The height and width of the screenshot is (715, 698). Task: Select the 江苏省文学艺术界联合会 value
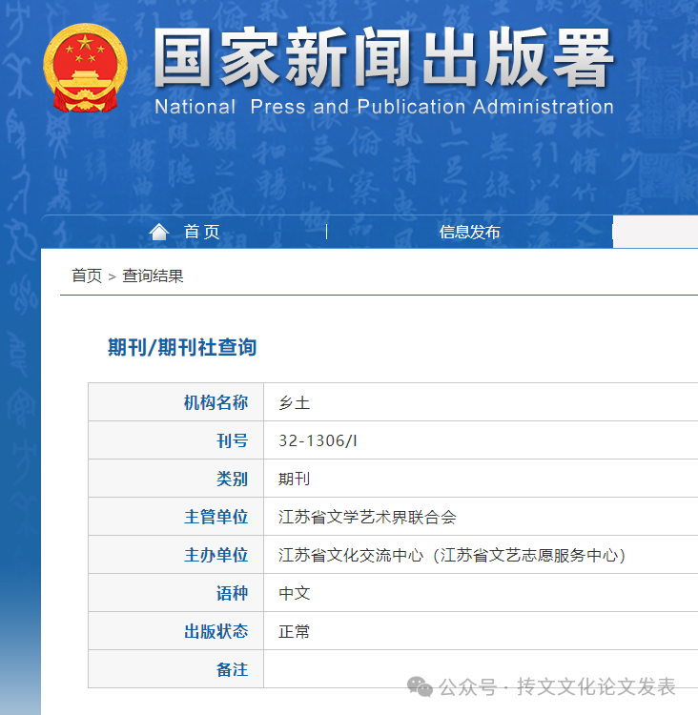pyautogui.click(x=367, y=517)
